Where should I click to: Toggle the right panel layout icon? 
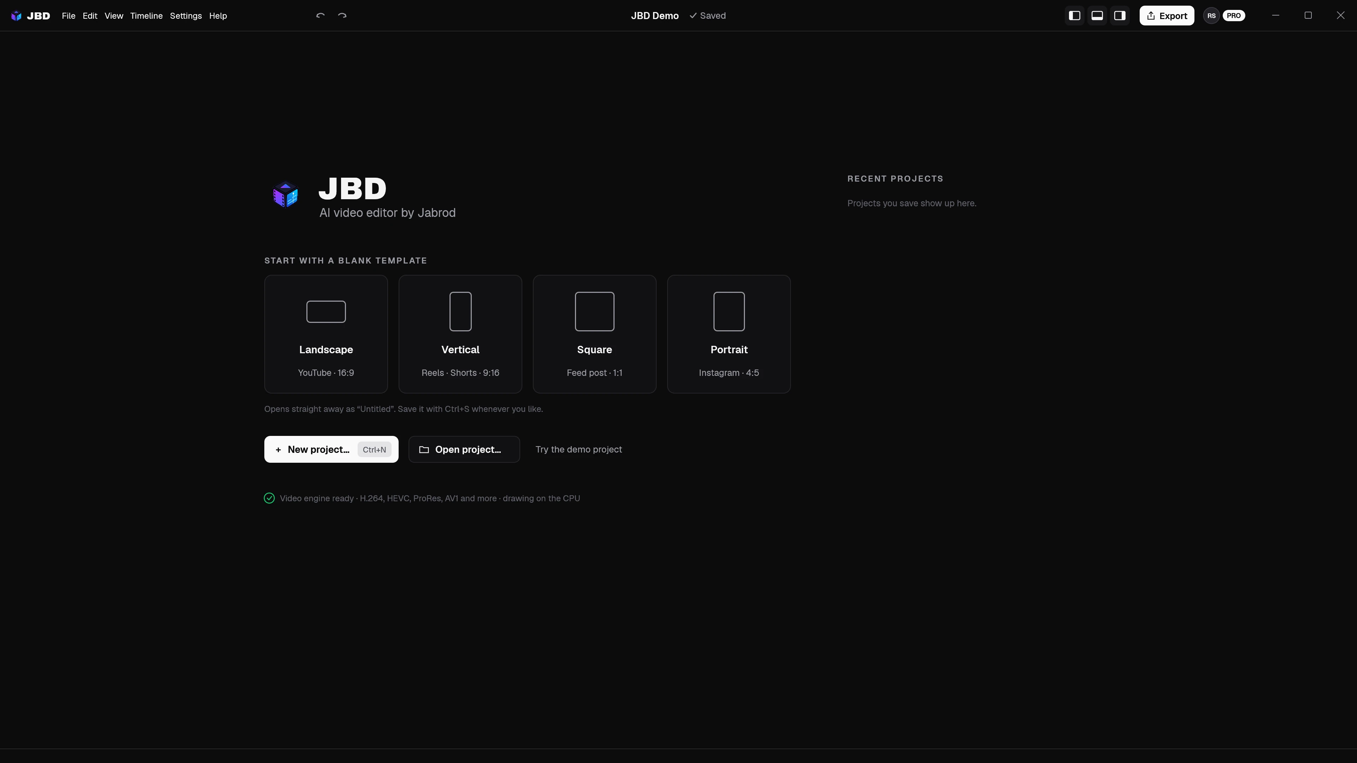click(1120, 16)
